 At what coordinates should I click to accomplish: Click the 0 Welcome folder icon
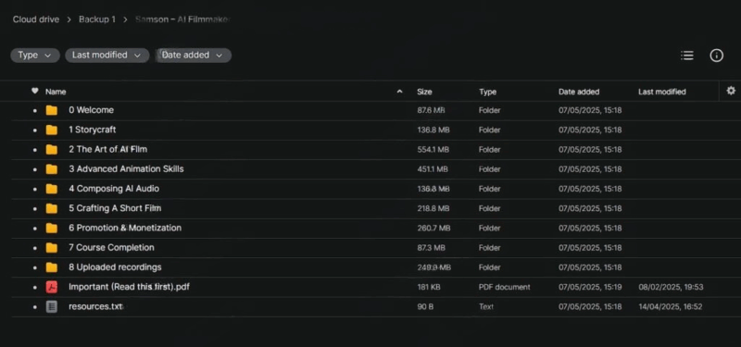pos(52,110)
